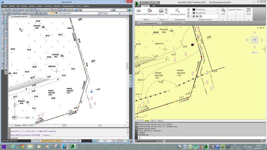Open the Файл menu in nanoCAD

[x=5, y=6]
